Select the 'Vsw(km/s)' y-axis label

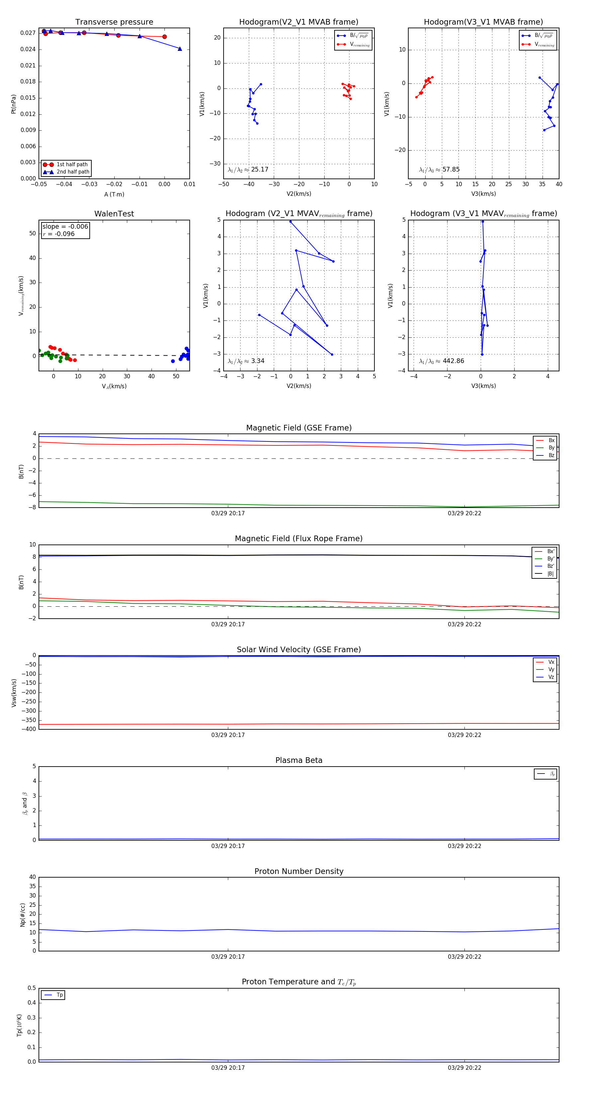pyautogui.click(x=14, y=693)
